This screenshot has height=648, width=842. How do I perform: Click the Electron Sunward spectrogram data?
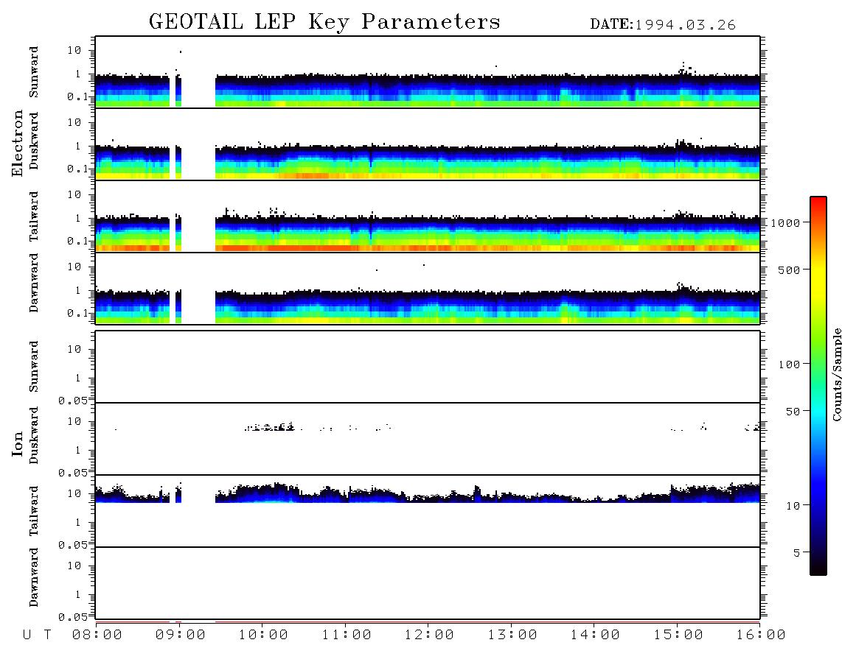coord(428,91)
